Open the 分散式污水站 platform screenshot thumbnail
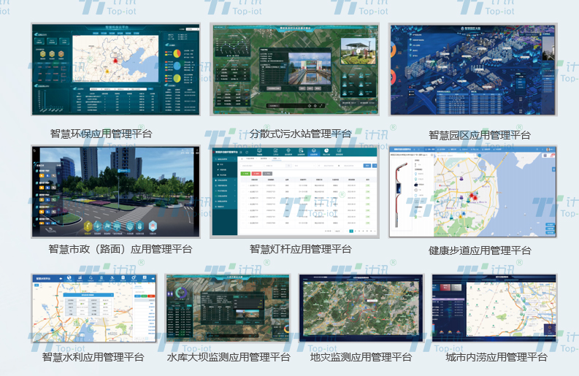 pyautogui.click(x=294, y=69)
